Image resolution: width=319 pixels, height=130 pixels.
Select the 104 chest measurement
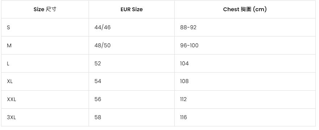click(x=184, y=64)
